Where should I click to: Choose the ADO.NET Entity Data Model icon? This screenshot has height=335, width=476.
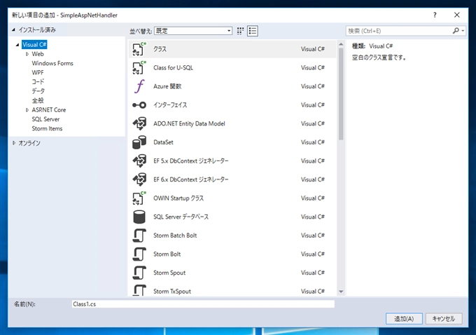pyautogui.click(x=139, y=124)
